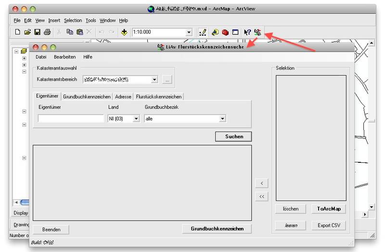Viewport: 385px width, 252px height.
Task: Activate the What's This help pointer
Action: (x=247, y=32)
